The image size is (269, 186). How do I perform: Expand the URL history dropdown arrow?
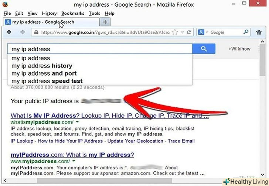click(x=183, y=32)
